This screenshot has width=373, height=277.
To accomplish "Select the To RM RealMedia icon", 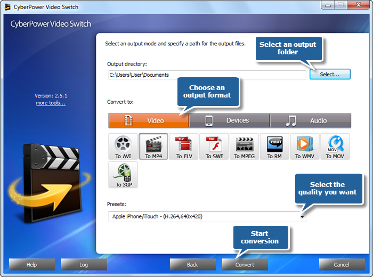I will 274,146.
